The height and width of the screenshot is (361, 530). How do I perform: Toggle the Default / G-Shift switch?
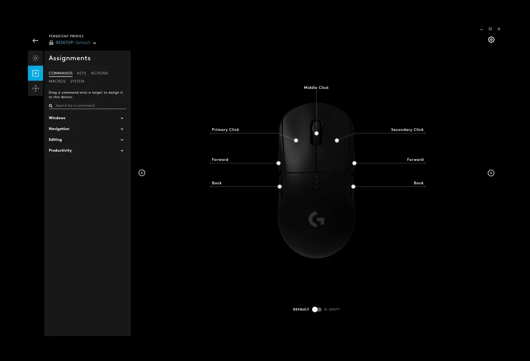(316, 309)
